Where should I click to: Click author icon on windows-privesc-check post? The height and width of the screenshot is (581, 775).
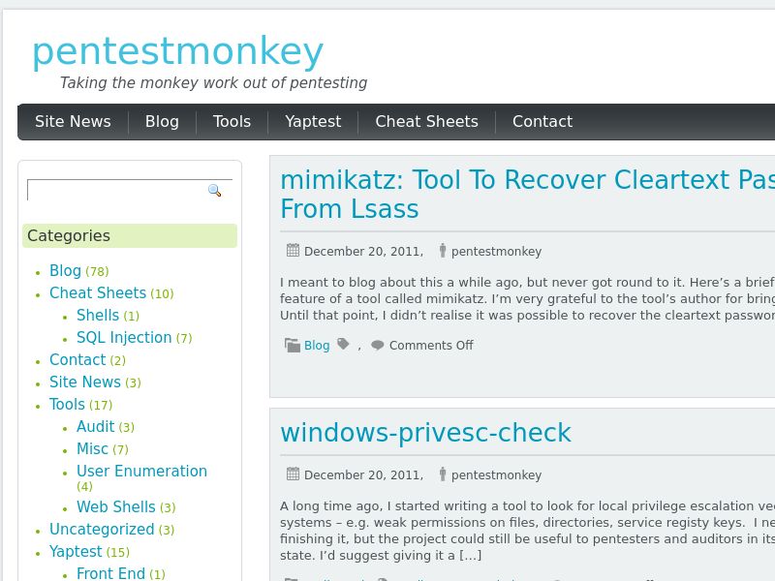tap(443, 474)
